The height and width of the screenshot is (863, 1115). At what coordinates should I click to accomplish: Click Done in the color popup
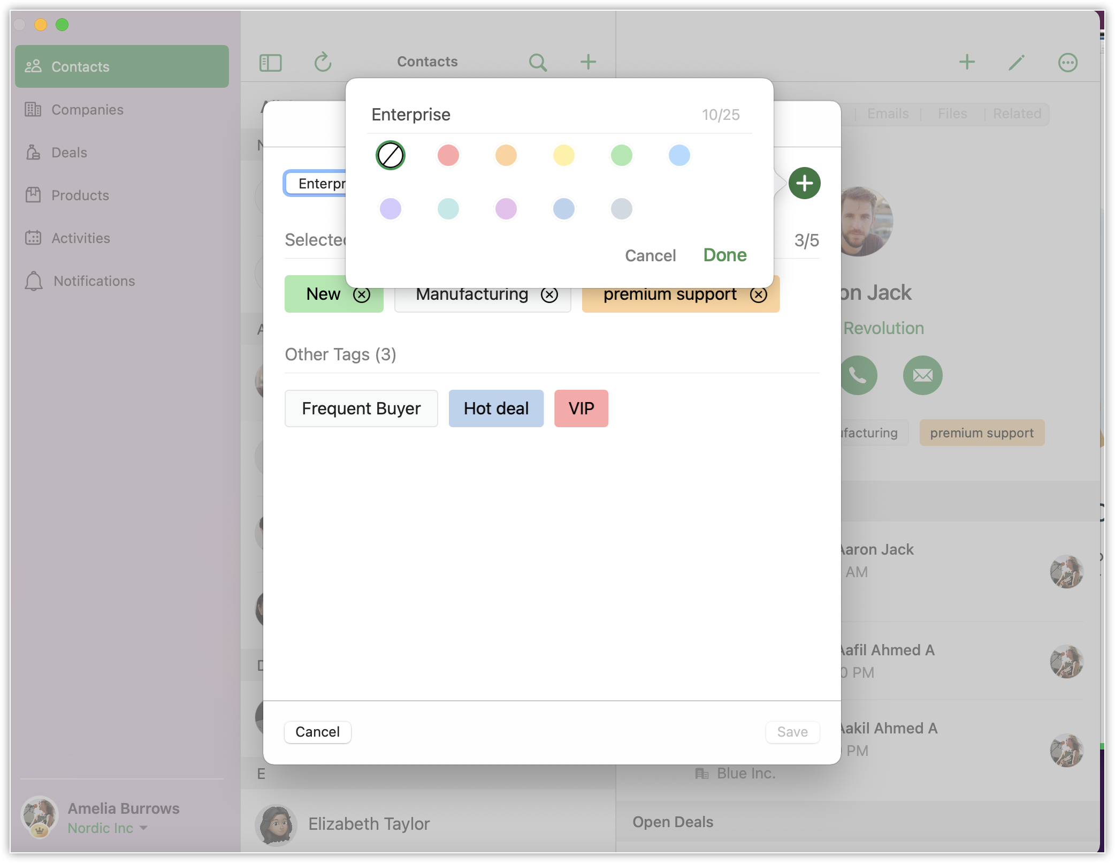pos(724,255)
